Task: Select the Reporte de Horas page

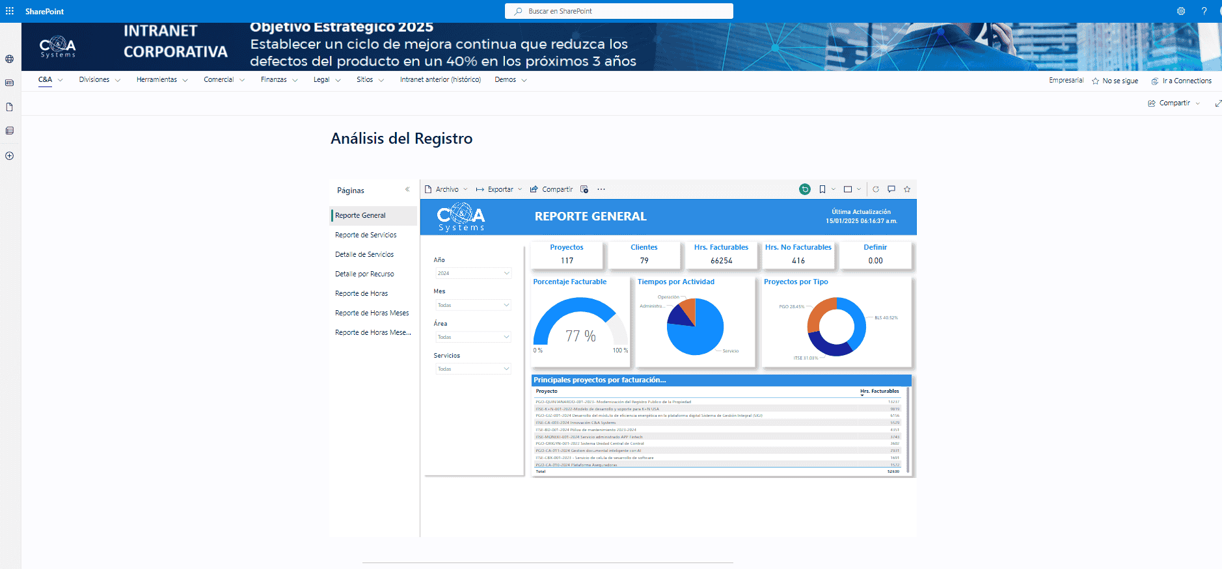Action: pos(373,293)
